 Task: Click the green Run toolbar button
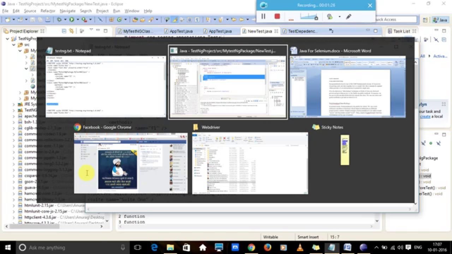[x=72, y=20]
